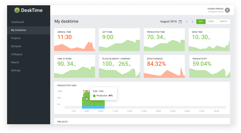Screen dimensions: 241x133
Task: Open the calendar date picker icon
Action: (180, 22)
